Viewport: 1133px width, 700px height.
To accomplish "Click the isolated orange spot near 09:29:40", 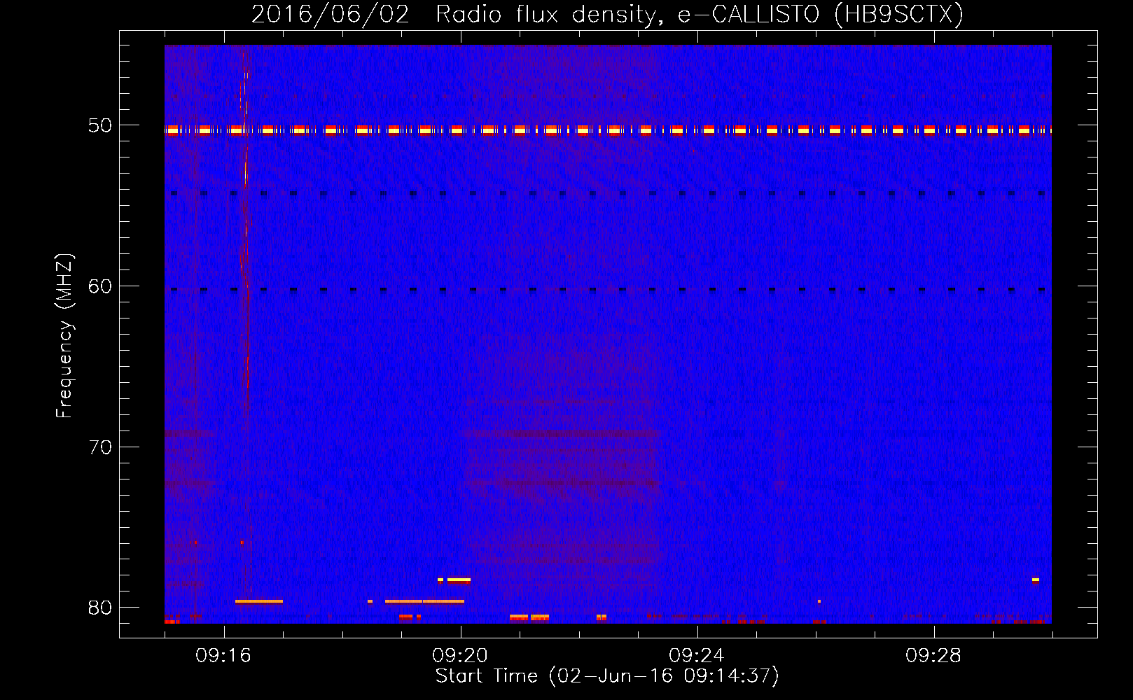I will [1035, 580].
